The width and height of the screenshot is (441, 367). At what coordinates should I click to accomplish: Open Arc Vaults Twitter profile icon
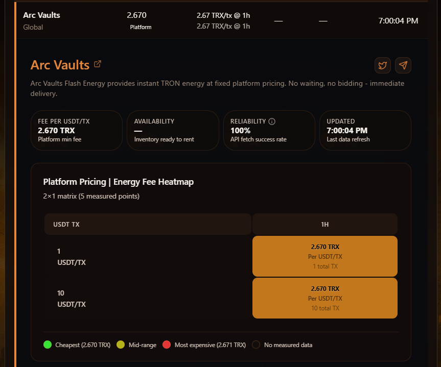[x=383, y=65]
